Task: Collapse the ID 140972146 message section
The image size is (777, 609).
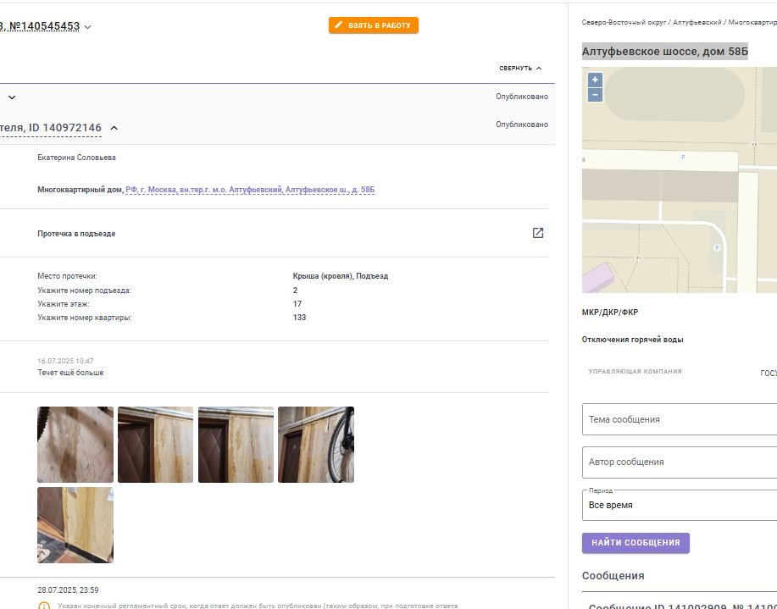Action: pos(114,128)
